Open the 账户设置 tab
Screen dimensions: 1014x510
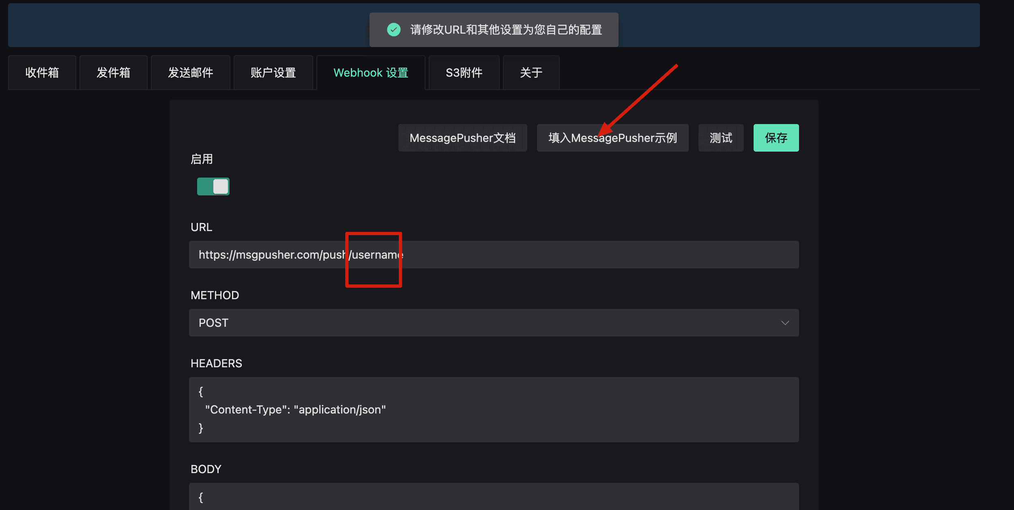273,72
